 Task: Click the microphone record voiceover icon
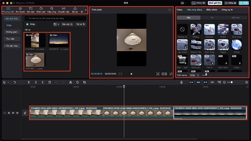click(x=181, y=82)
